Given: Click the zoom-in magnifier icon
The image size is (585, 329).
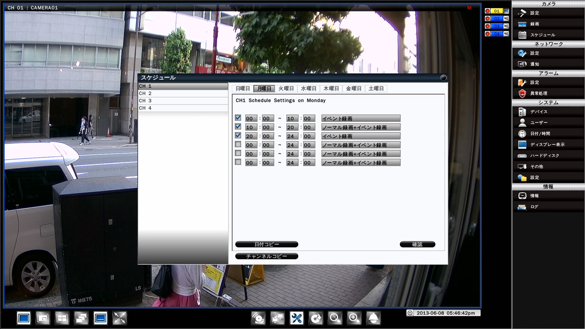Looking at the screenshot, I should tap(354, 318).
